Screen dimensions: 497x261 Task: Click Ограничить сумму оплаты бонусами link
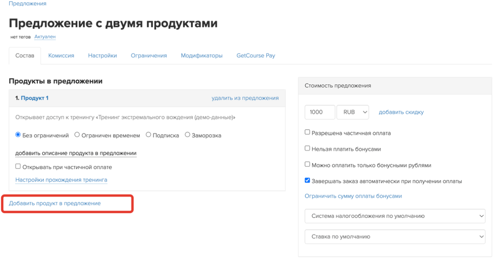(x=353, y=196)
